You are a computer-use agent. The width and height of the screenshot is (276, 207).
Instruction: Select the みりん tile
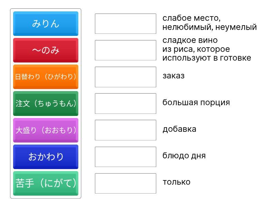[46, 23]
